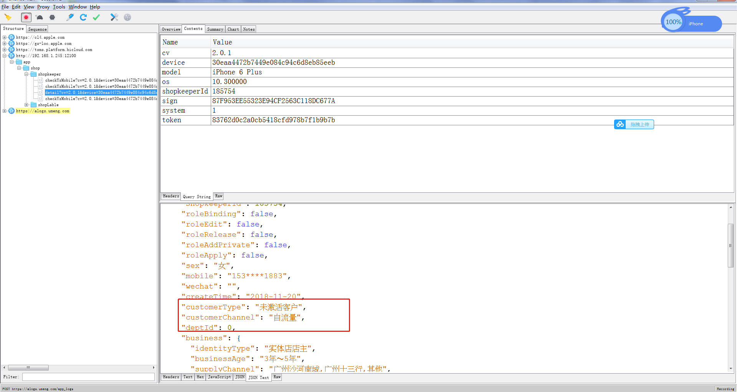Click the globe icon for c14.apple.com
Viewport: 737px width, 392px height.
tap(12, 37)
